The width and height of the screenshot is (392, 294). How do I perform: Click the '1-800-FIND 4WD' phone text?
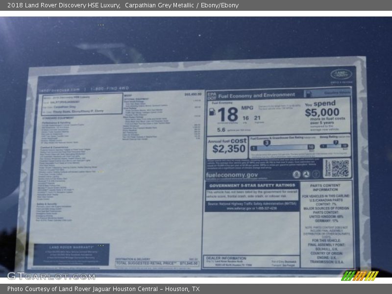click(109, 89)
